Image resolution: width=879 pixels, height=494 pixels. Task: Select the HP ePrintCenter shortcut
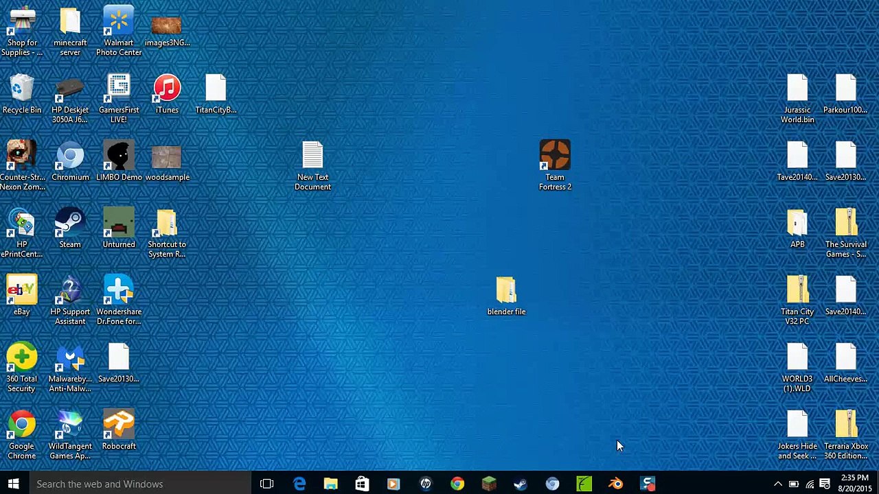pyautogui.click(x=22, y=234)
